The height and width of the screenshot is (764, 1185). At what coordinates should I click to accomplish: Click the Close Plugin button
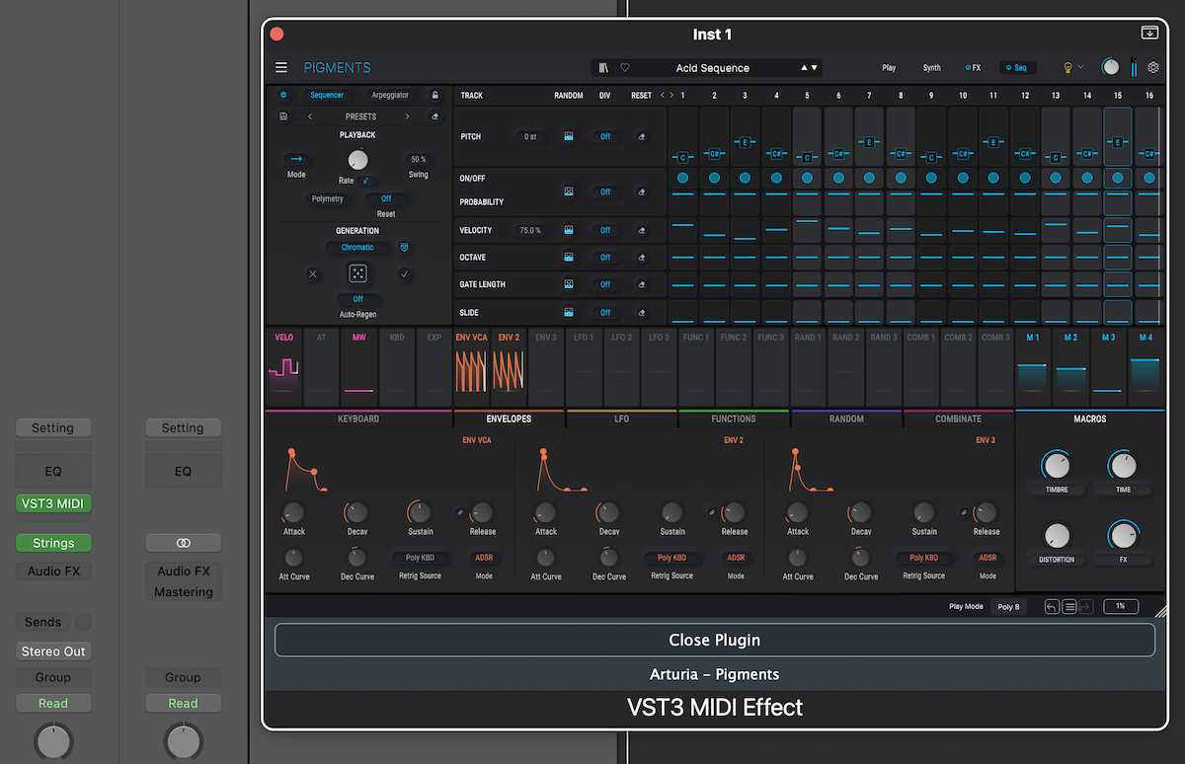pos(715,640)
